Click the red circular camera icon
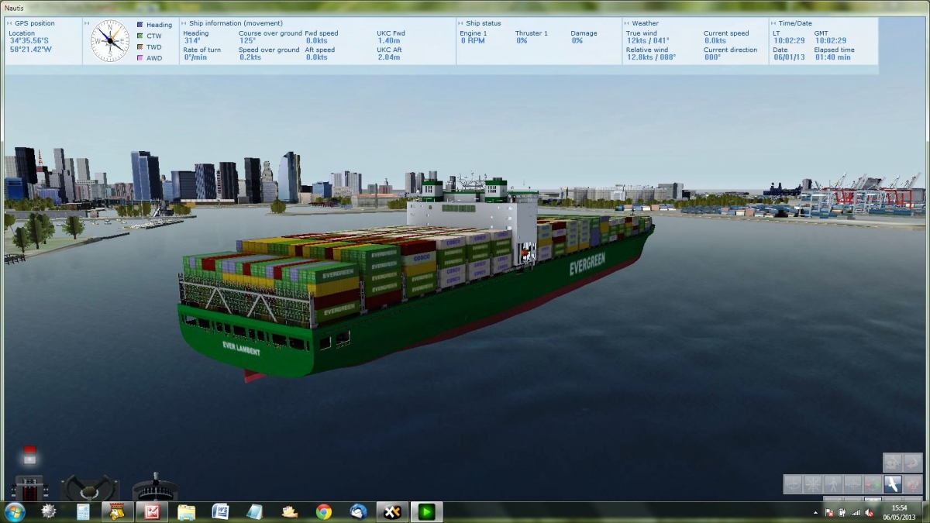The height and width of the screenshot is (523, 930). (912, 484)
